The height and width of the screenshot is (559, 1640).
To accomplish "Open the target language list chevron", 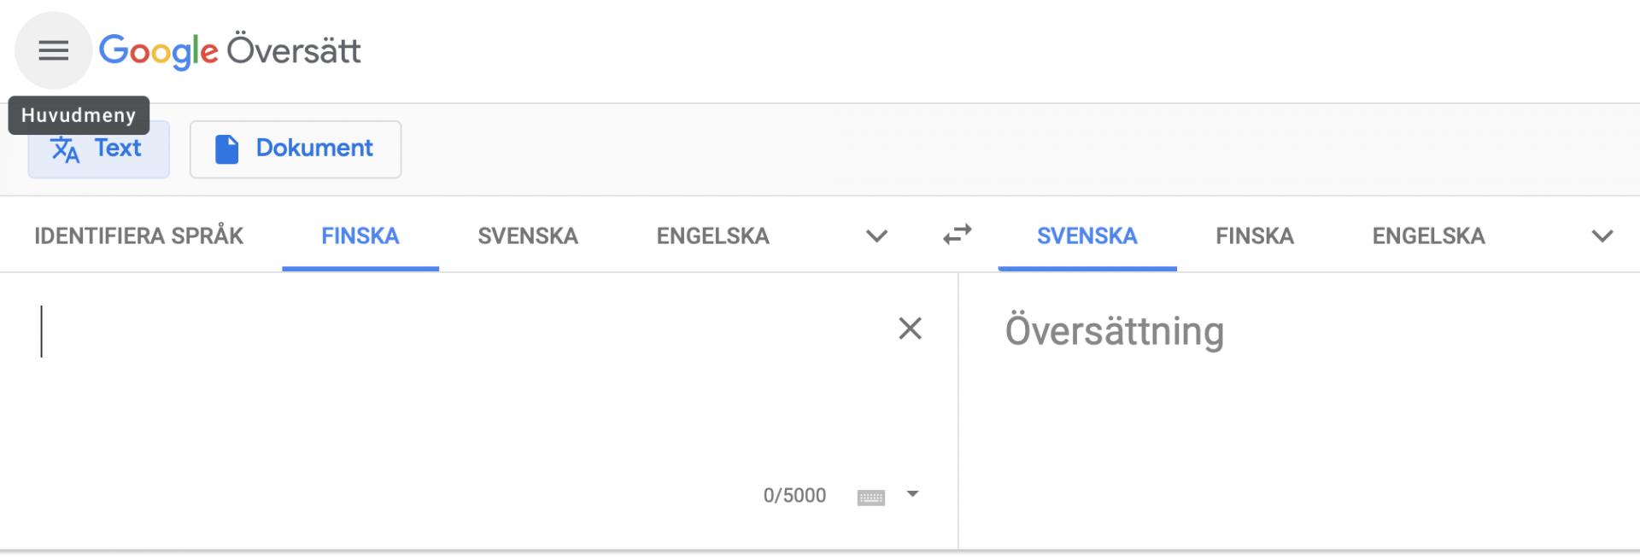I will click(x=1601, y=236).
